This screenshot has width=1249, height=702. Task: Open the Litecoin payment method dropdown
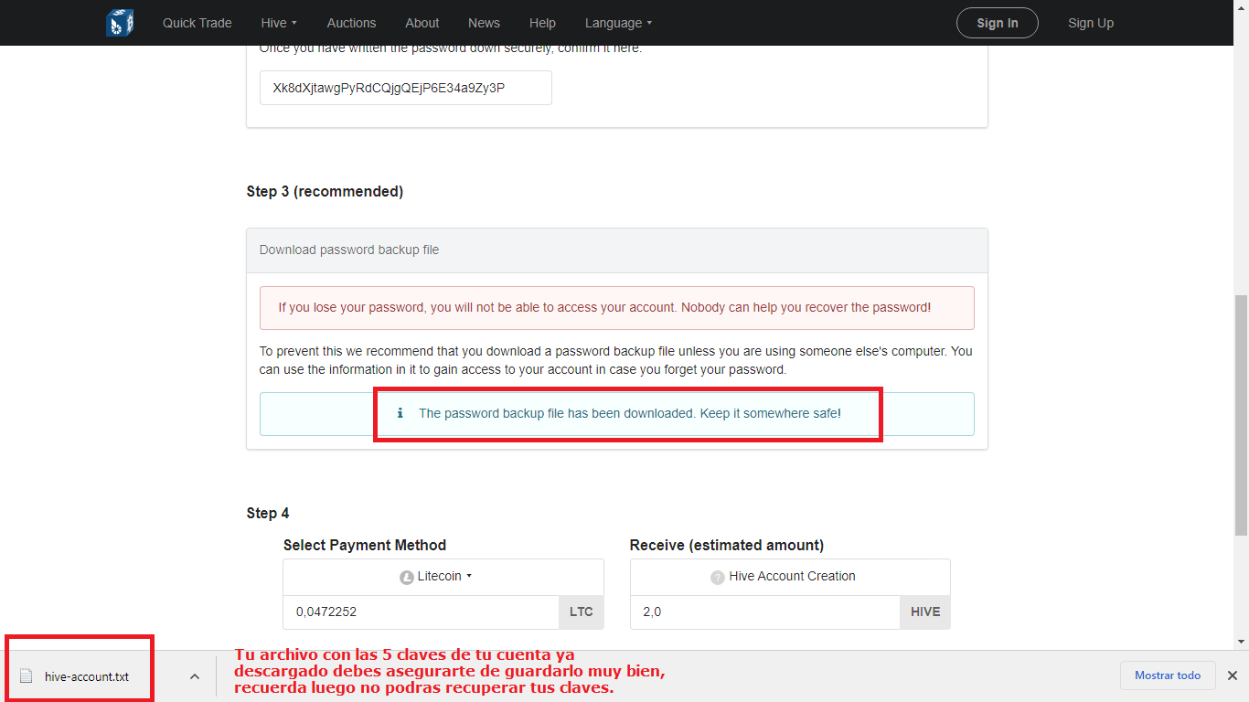(x=443, y=577)
